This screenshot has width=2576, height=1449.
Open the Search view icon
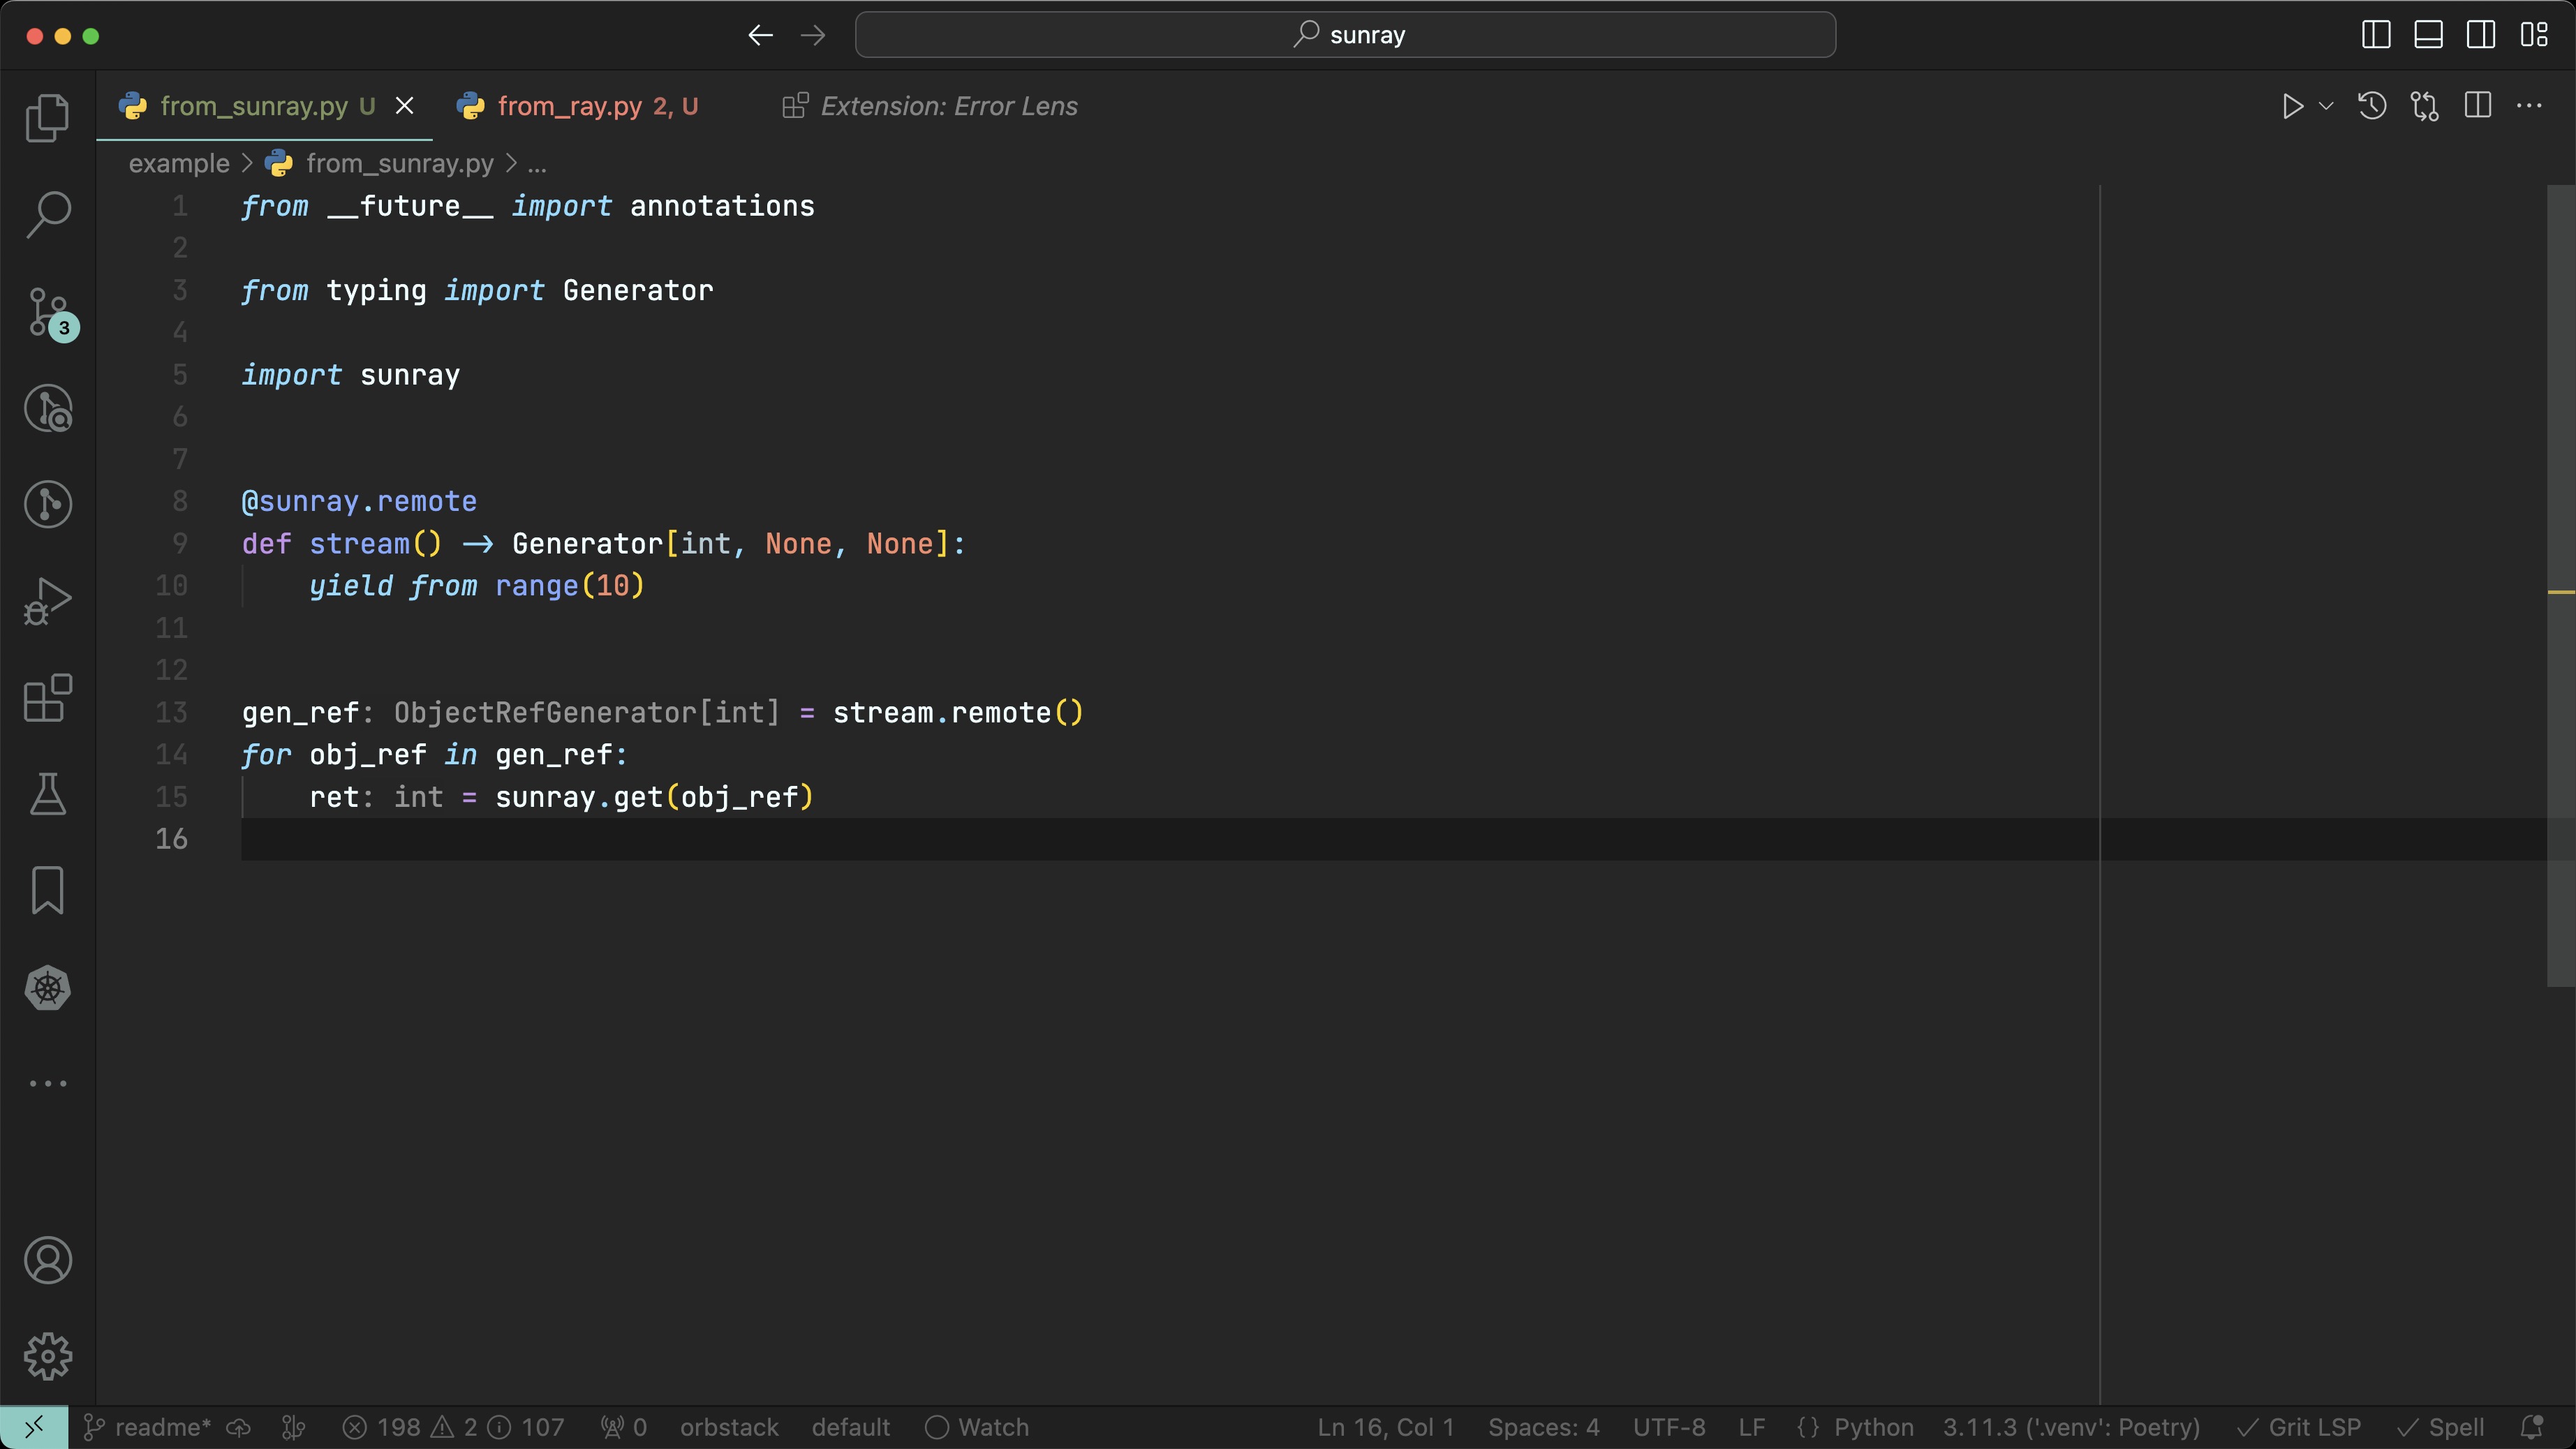pyautogui.click(x=47, y=214)
